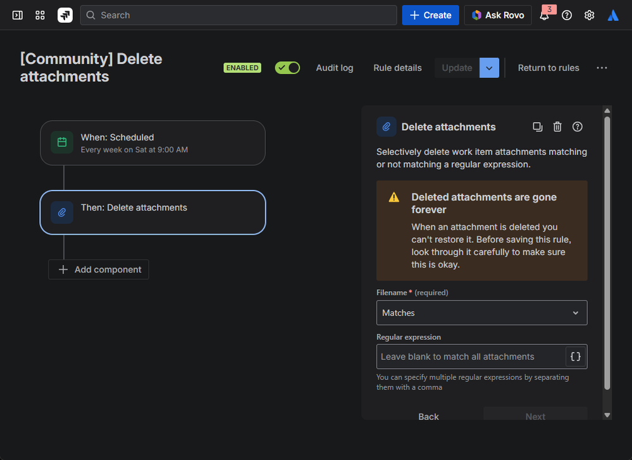Click the ENABLED status badge
The height and width of the screenshot is (460, 632).
(242, 68)
